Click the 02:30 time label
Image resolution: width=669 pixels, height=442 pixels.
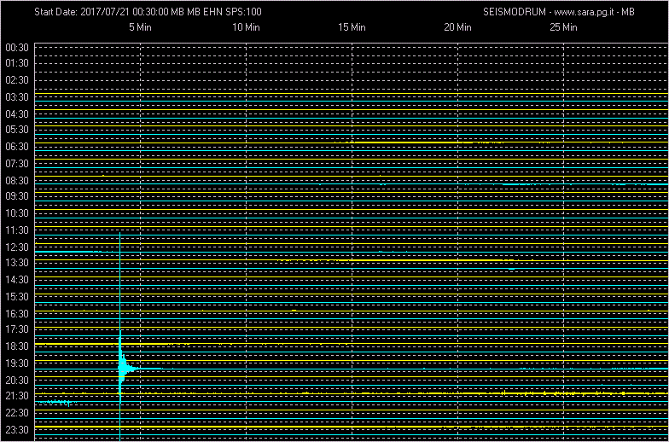17,80
